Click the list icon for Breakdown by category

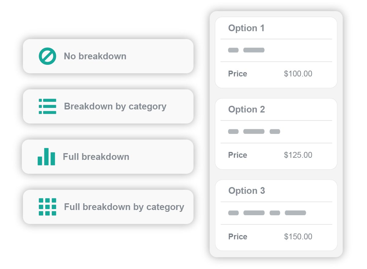tap(48, 106)
